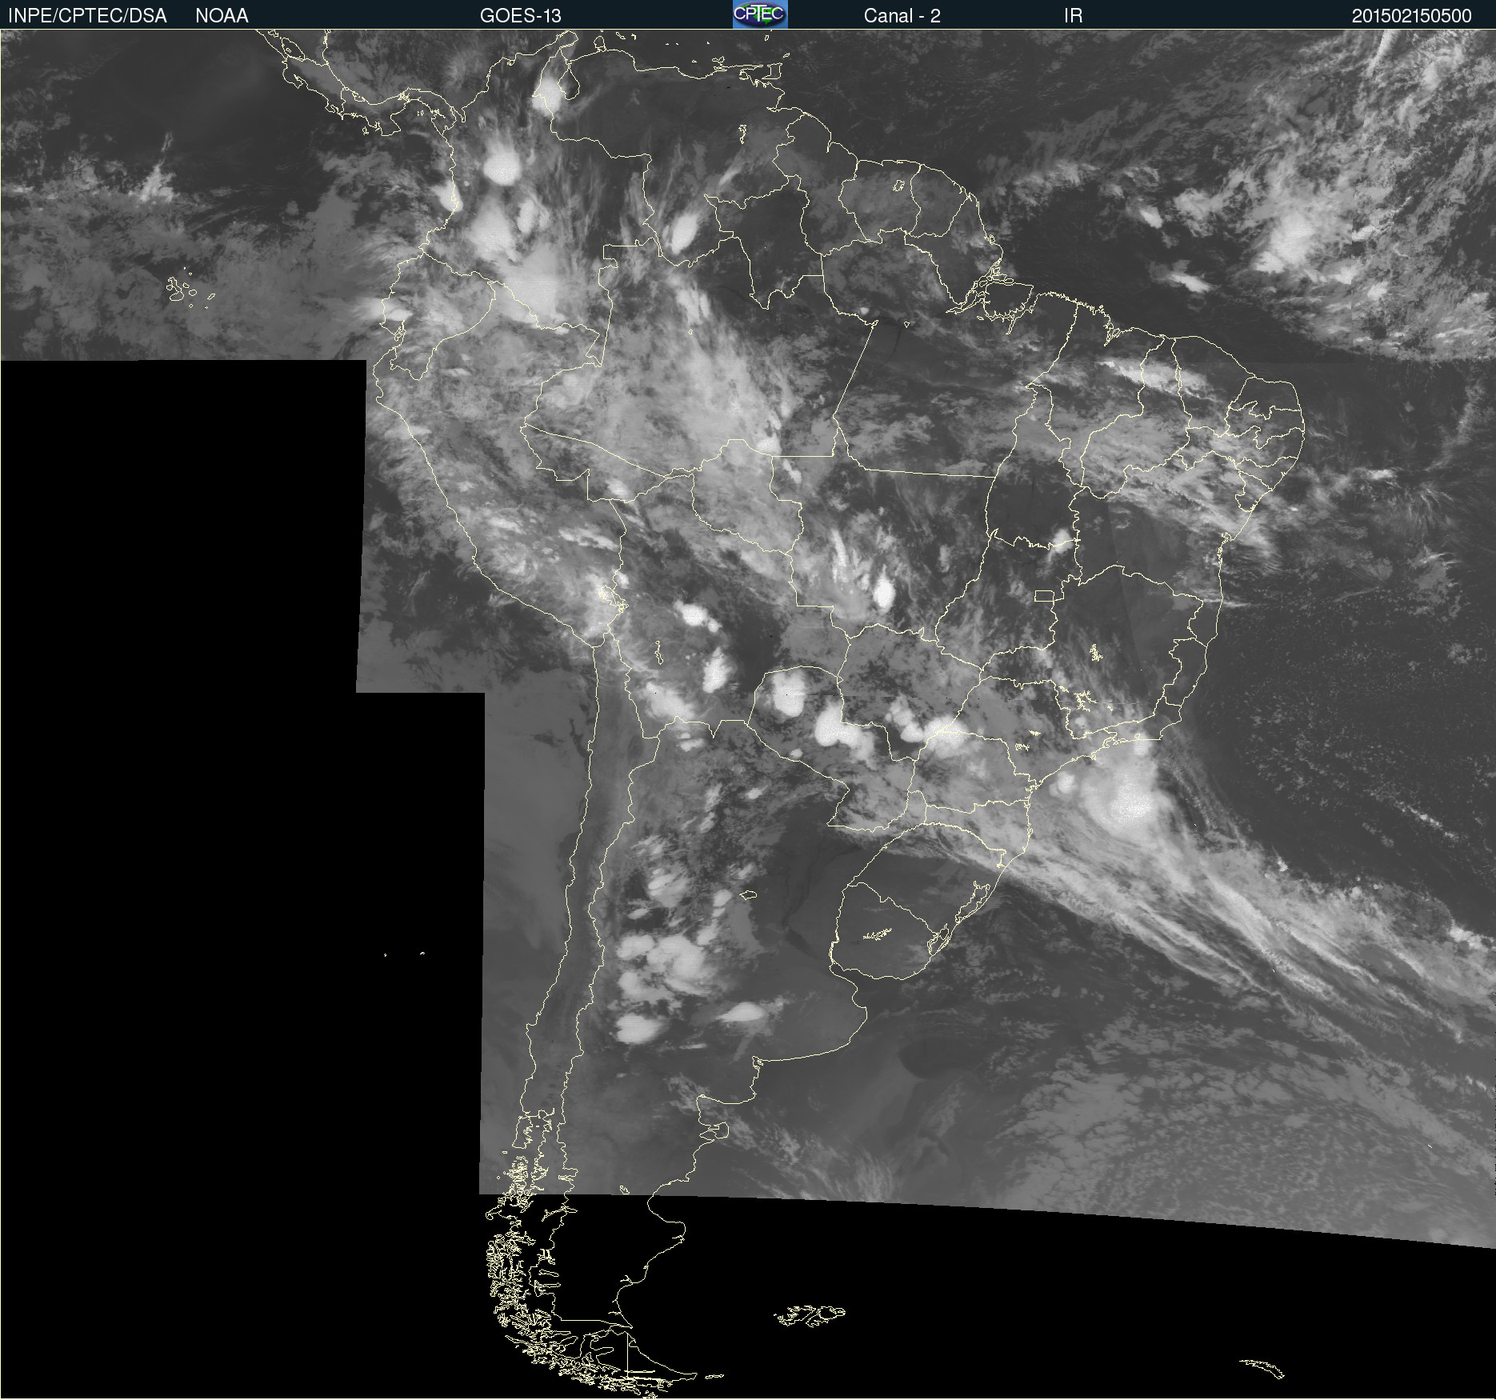Select the NOAA label in header
1496x1400 pixels.
222,16
